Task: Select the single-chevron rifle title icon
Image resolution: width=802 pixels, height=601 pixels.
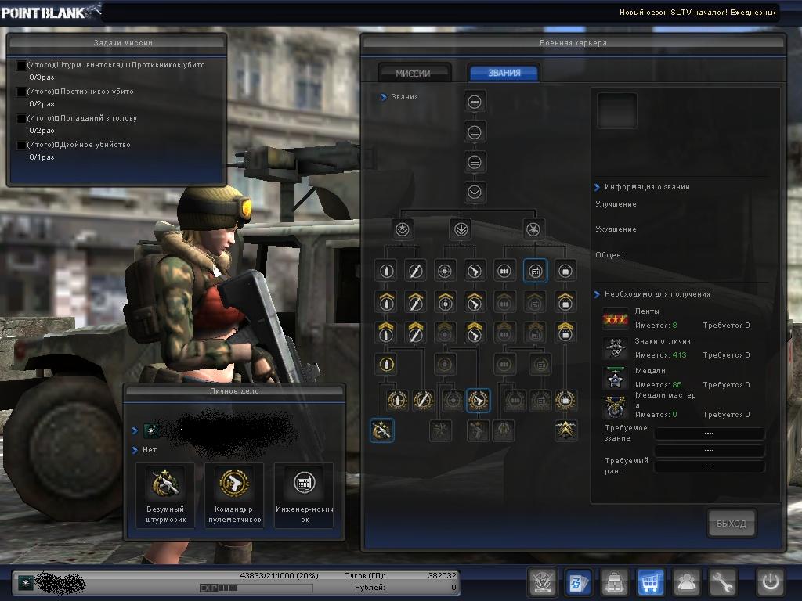Action: point(415,301)
